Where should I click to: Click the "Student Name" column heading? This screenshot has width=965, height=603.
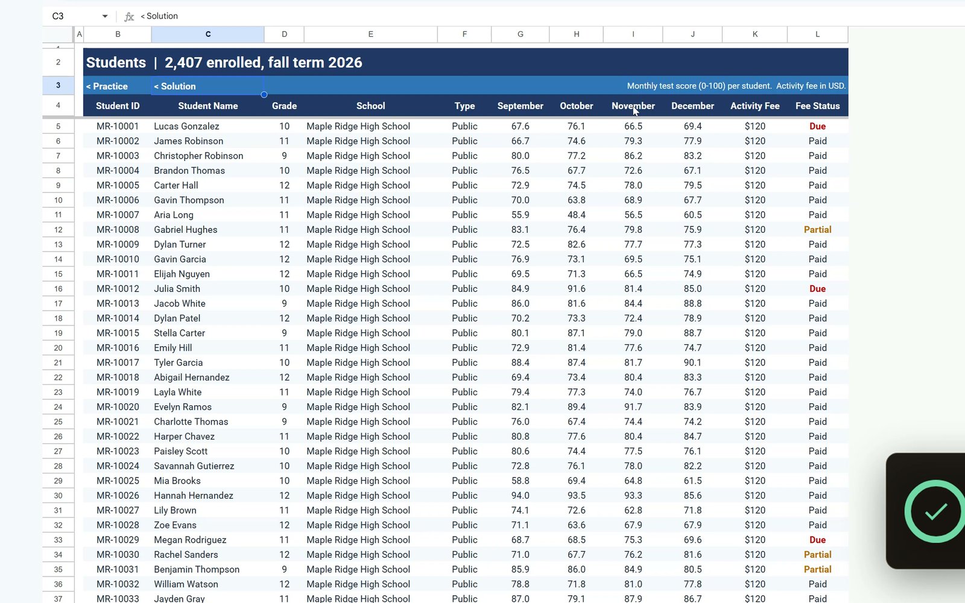click(x=208, y=106)
